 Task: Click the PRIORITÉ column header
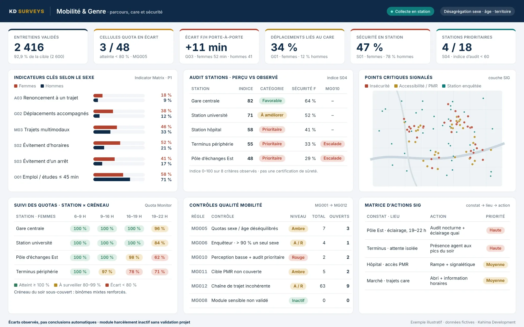(x=495, y=216)
